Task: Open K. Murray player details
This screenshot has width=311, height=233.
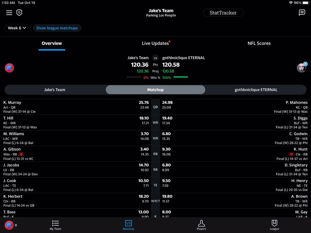Action: pyautogui.click(x=12, y=103)
